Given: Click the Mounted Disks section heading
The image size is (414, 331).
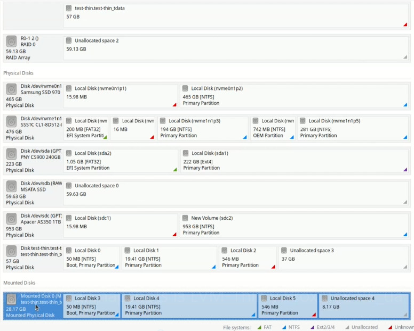Looking at the screenshot, I should point(19,283).
